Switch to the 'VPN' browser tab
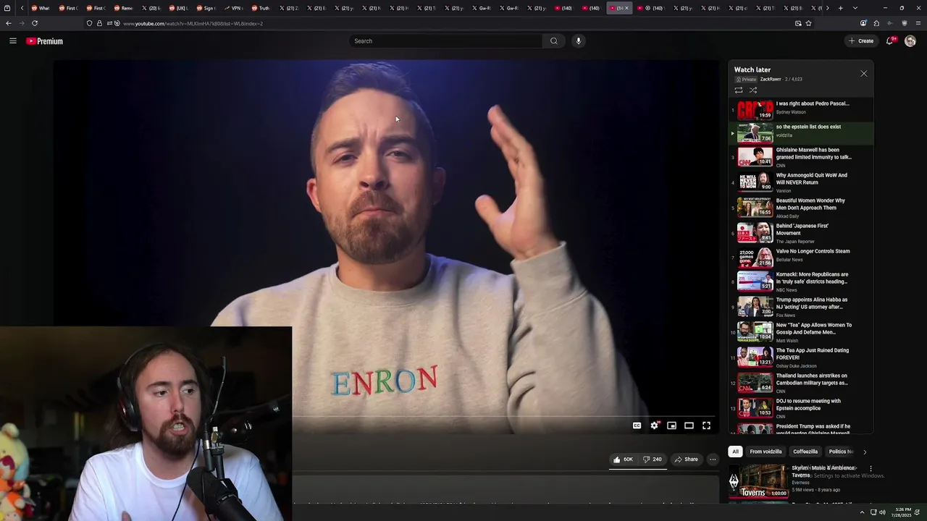The height and width of the screenshot is (521, 927). pos(233,8)
